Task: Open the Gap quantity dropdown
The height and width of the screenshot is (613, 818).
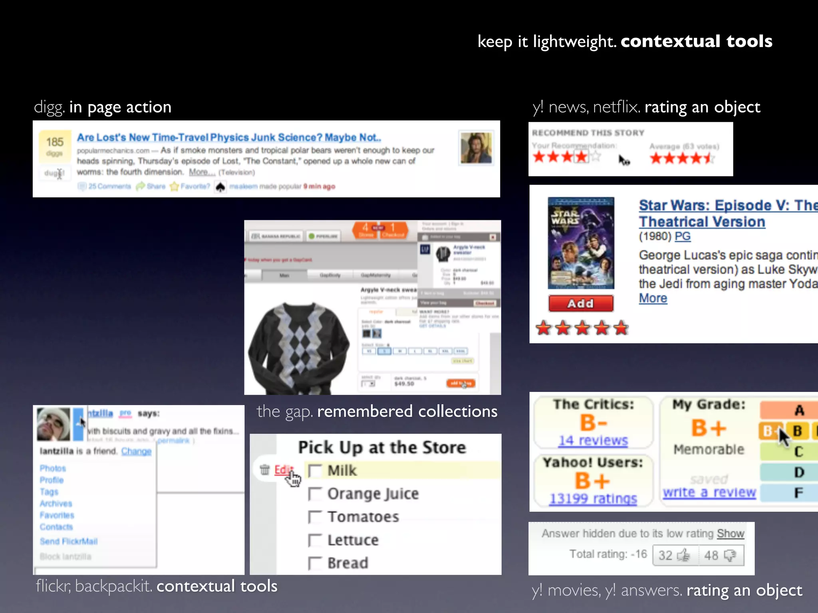Action: point(368,384)
